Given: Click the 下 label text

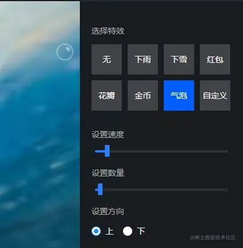Looking at the screenshot, I should pos(141,231).
